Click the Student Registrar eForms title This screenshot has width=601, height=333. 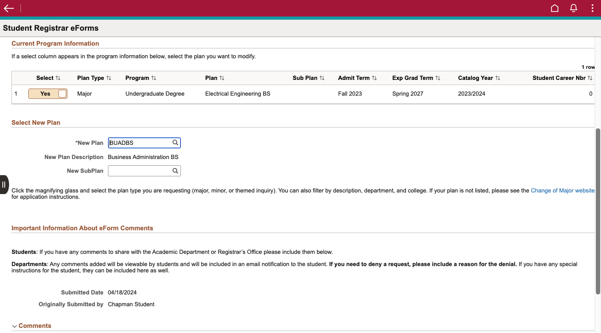51,28
